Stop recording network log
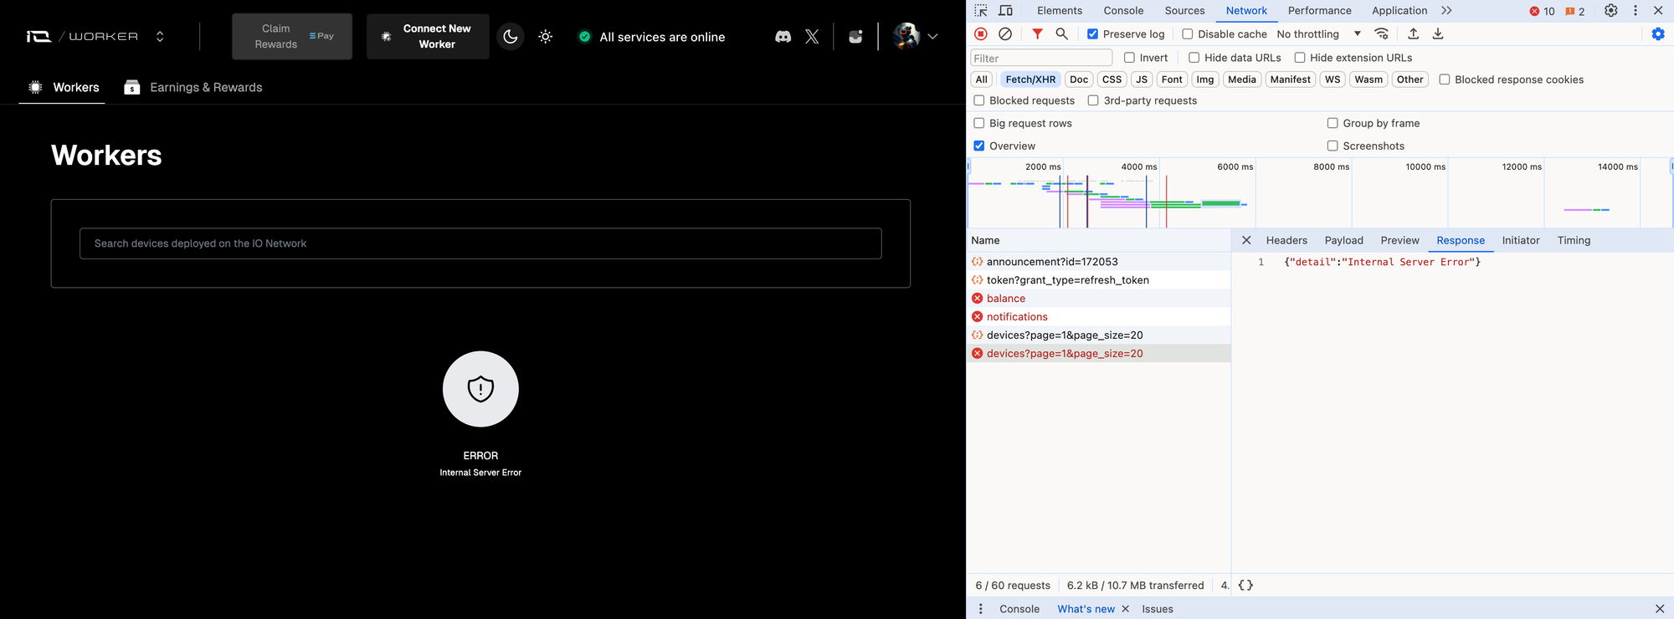Image resolution: width=1674 pixels, height=619 pixels. [981, 34]
